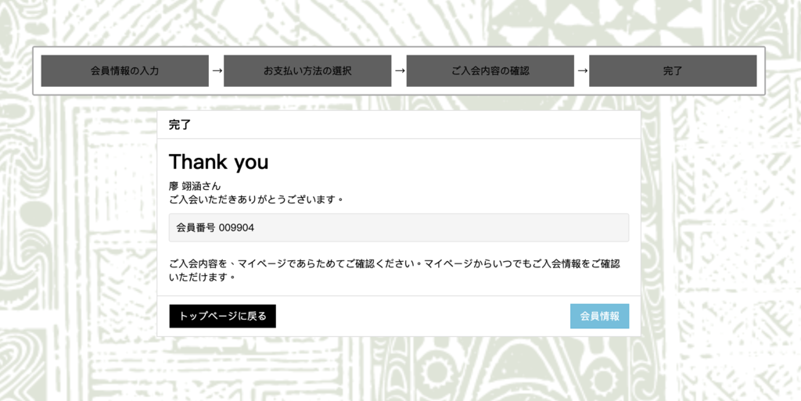Select the name 廖 翊涵さん
This screenshot has width=801, height=401.
click(195, 187)
